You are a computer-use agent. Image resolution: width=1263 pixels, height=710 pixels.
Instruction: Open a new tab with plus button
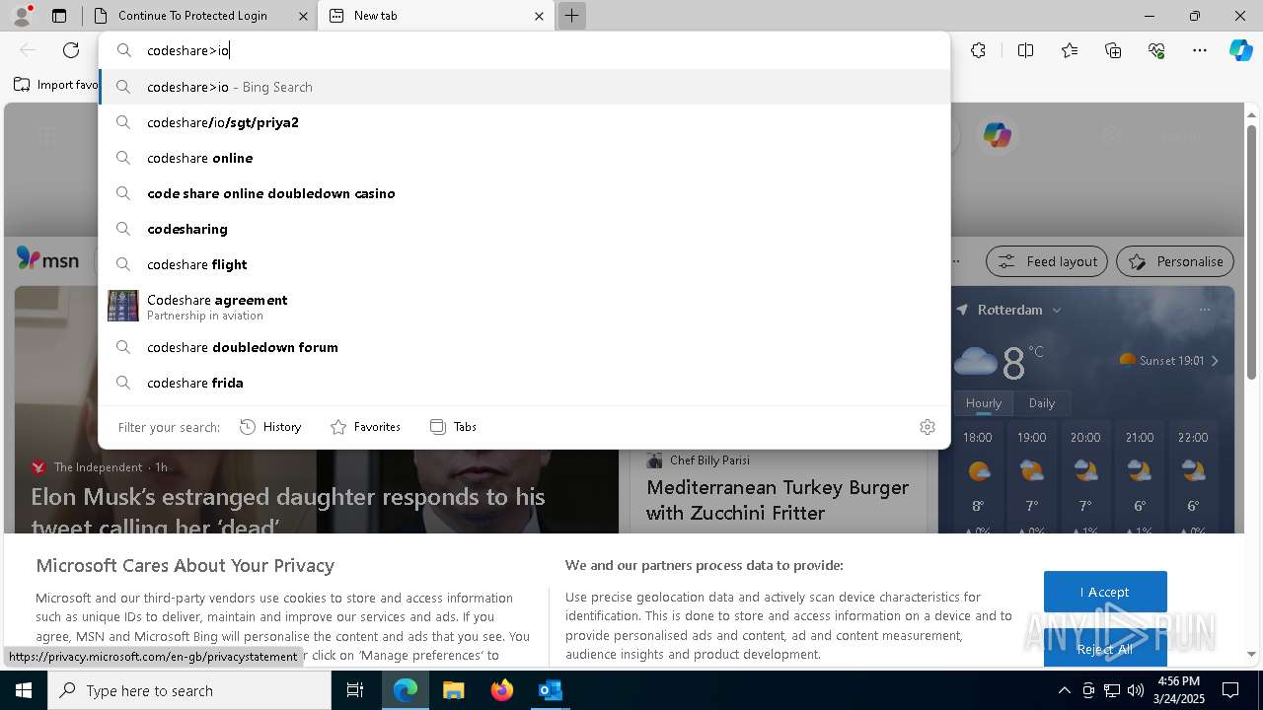click(571, 16)
